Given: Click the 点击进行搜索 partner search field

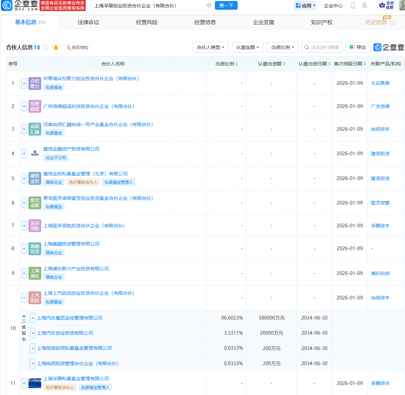Looking at the screenshot, I should point(322,47).
